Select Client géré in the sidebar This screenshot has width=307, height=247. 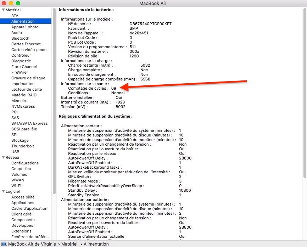[x=21, y=214]
